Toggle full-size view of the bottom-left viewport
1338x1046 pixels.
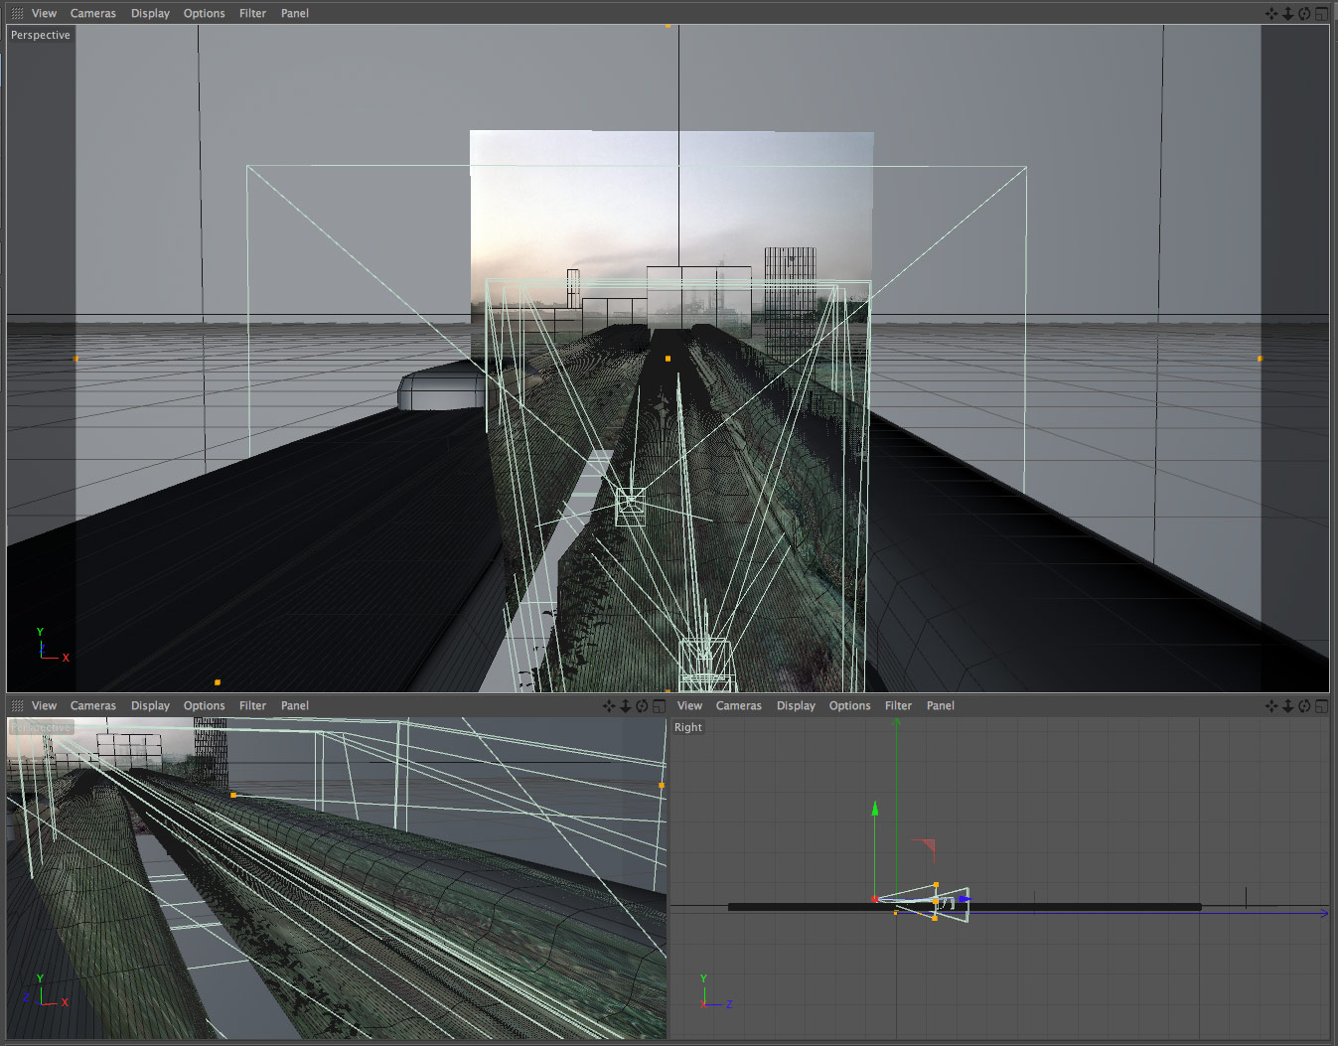pos(659,706)
